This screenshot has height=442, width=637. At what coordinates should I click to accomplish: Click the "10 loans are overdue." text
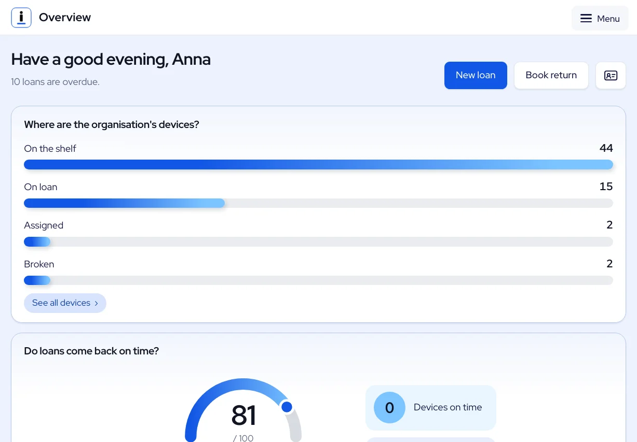click(x=55, y=82)
